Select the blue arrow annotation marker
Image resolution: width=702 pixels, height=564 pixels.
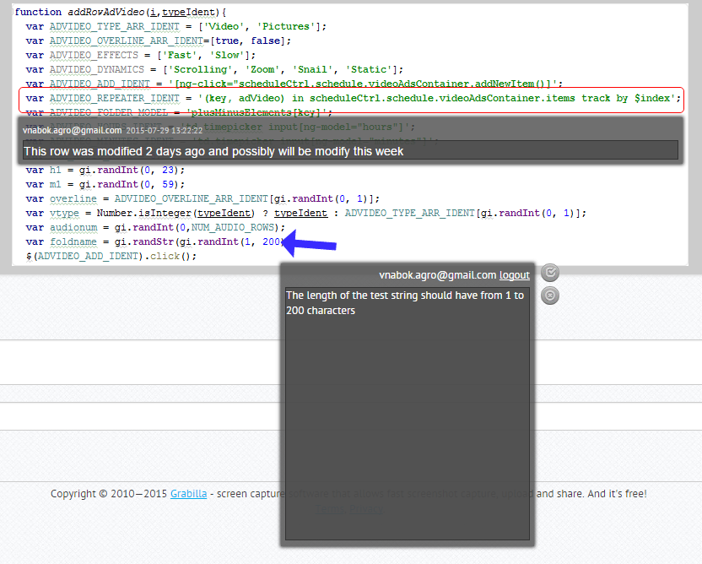[308, 243]
